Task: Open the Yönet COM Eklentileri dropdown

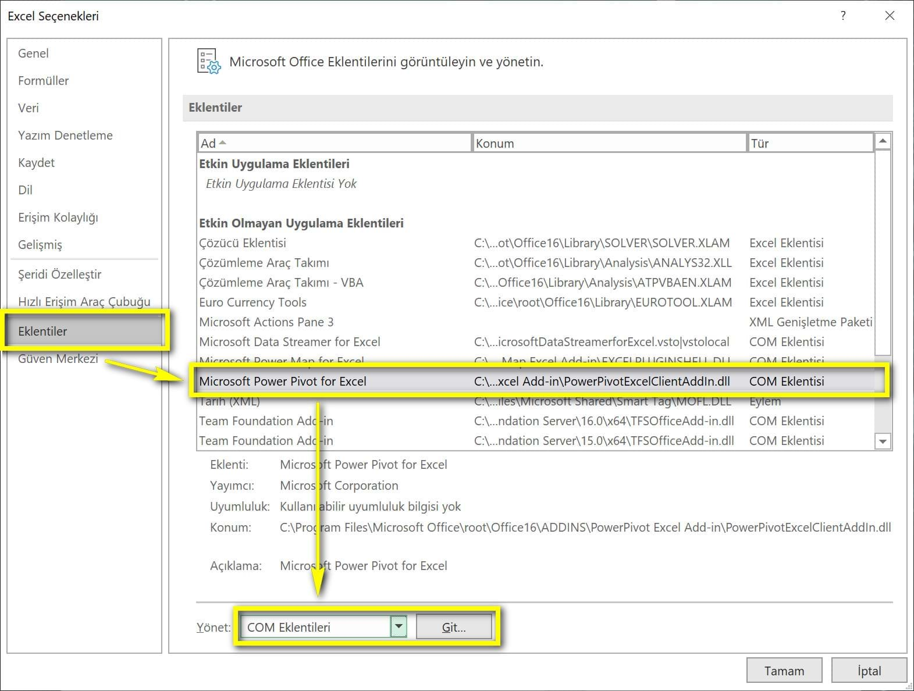Action: (x=398, y=627)
